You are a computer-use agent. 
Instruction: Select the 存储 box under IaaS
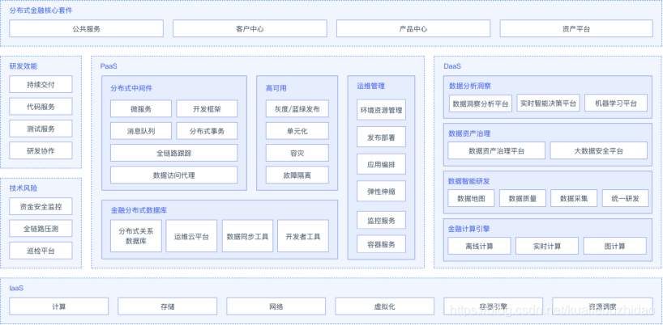click(168, 306)
